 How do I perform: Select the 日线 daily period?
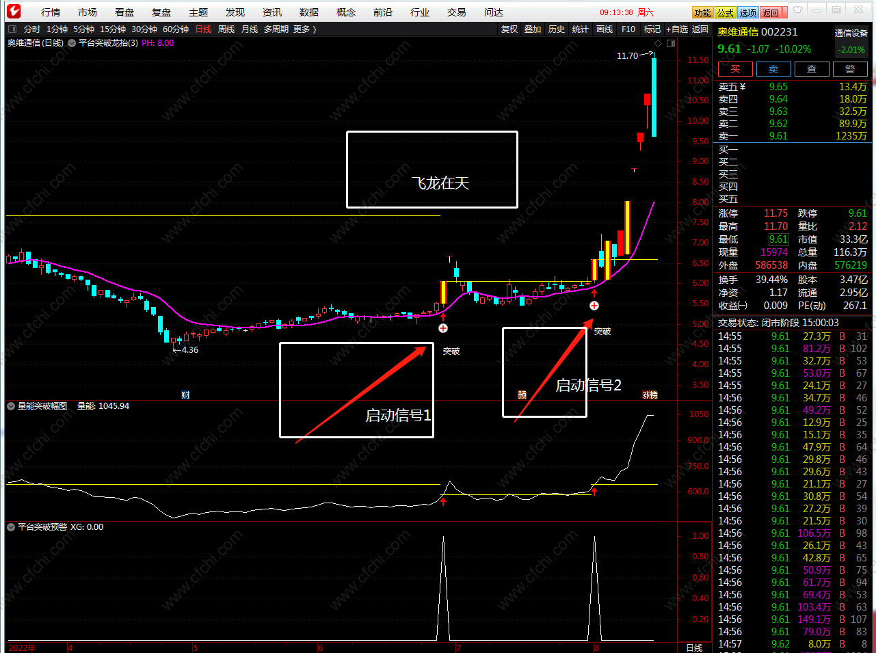(203, 29)
